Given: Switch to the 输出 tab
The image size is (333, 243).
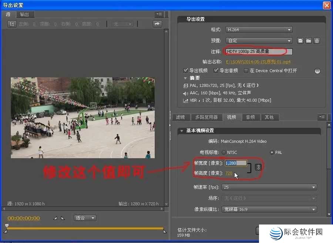Looking at the screenshot, I should pyautogui.click(x=25, y=14).
